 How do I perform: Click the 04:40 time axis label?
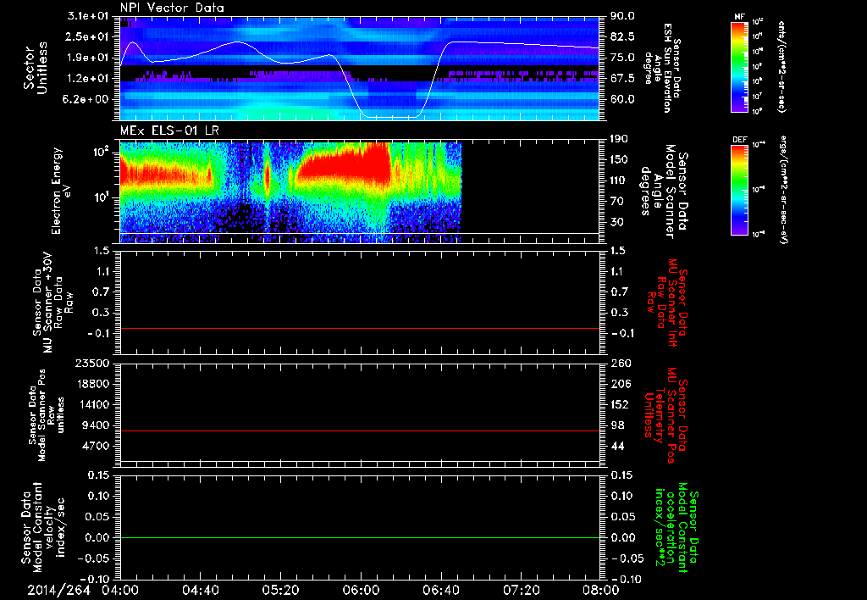(200, 589)
